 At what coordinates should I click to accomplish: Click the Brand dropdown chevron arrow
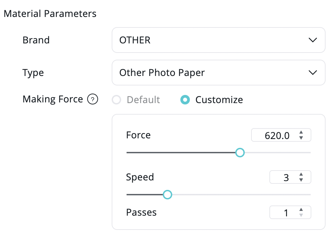point(313,40)
